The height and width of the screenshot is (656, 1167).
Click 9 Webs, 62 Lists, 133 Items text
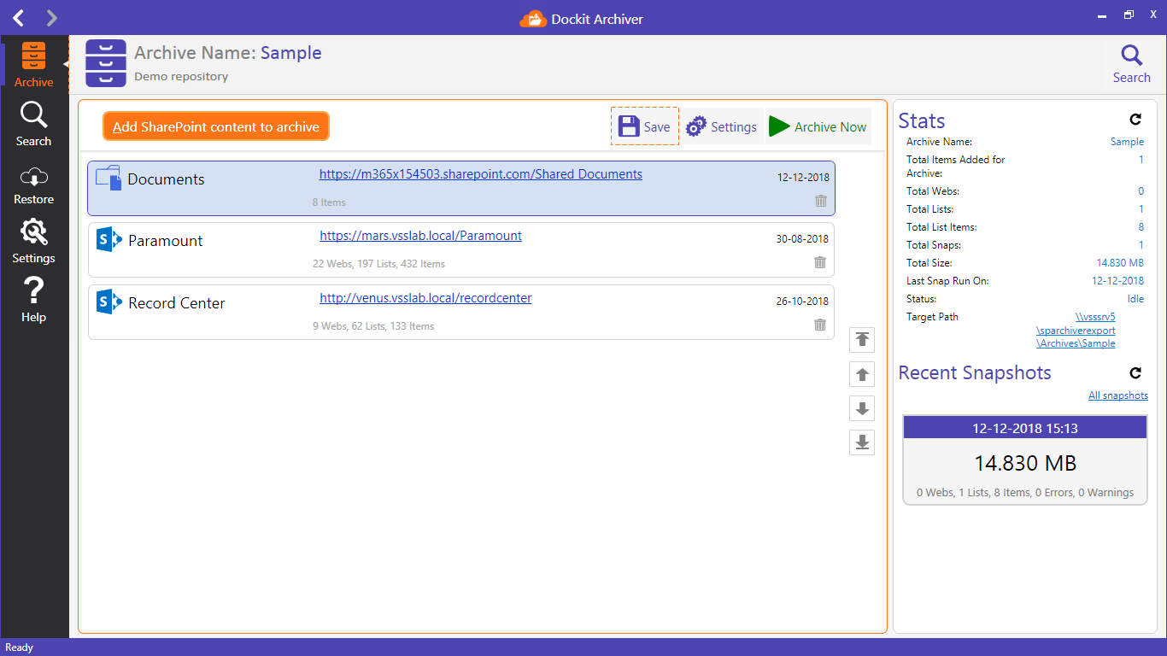tap(373, 326)
